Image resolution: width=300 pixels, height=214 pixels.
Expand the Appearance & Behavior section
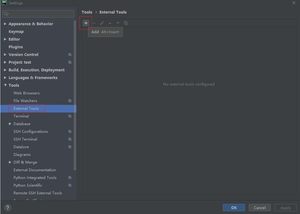5,24
